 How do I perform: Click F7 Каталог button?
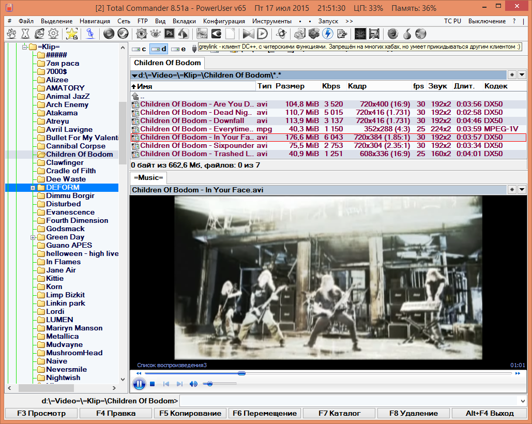(x=339, y=413)
